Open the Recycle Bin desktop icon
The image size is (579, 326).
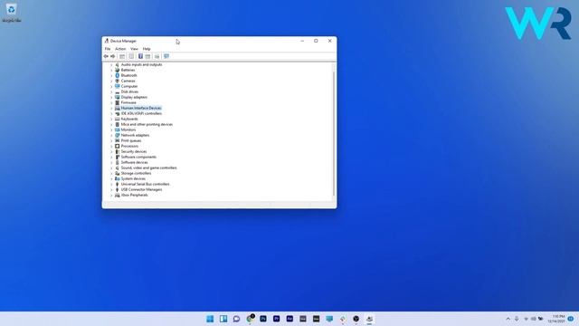[11, 12]
